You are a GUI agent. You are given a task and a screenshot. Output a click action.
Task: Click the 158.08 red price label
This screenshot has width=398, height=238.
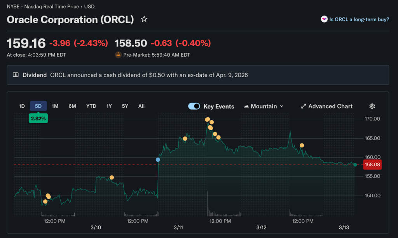coord(372,165)
